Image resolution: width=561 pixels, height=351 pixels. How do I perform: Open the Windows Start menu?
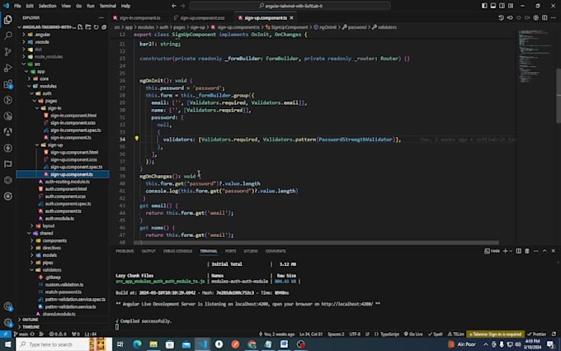[7, 344]
